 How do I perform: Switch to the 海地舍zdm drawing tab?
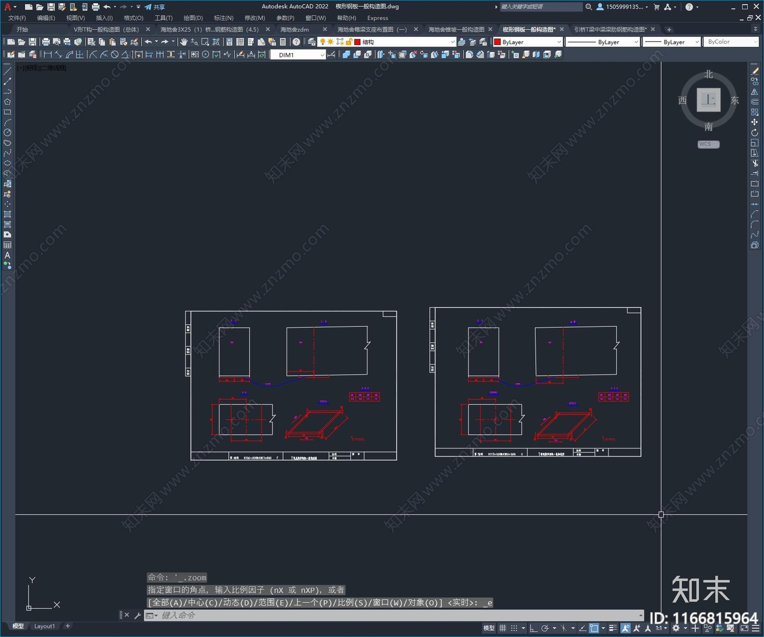(295, 30)
